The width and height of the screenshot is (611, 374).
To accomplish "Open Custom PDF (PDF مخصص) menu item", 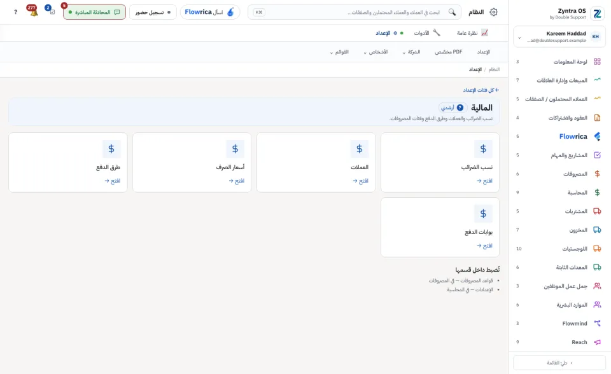I will 449,52.
